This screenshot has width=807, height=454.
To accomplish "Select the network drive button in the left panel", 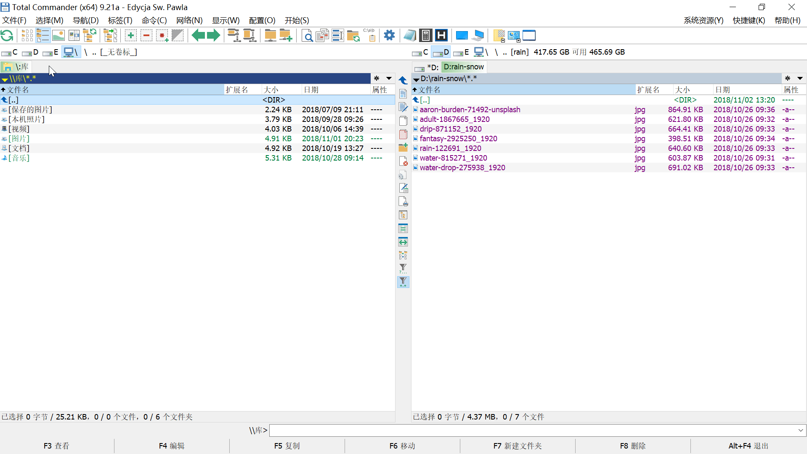I will 71,52.
